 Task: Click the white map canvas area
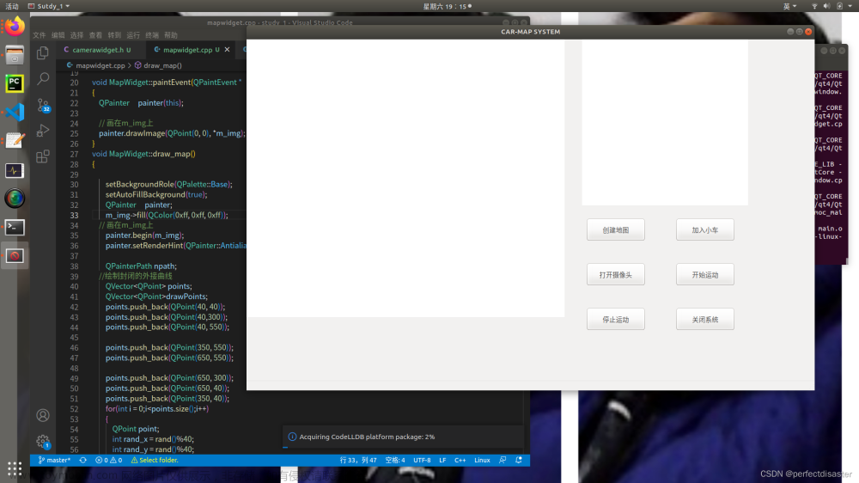406,178
